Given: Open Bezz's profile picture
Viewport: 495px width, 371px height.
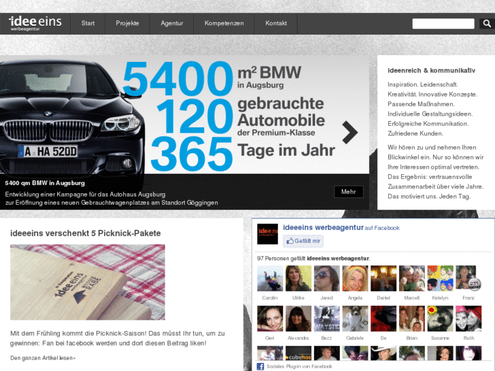Looking at the screenshot, I should point(327,319).
